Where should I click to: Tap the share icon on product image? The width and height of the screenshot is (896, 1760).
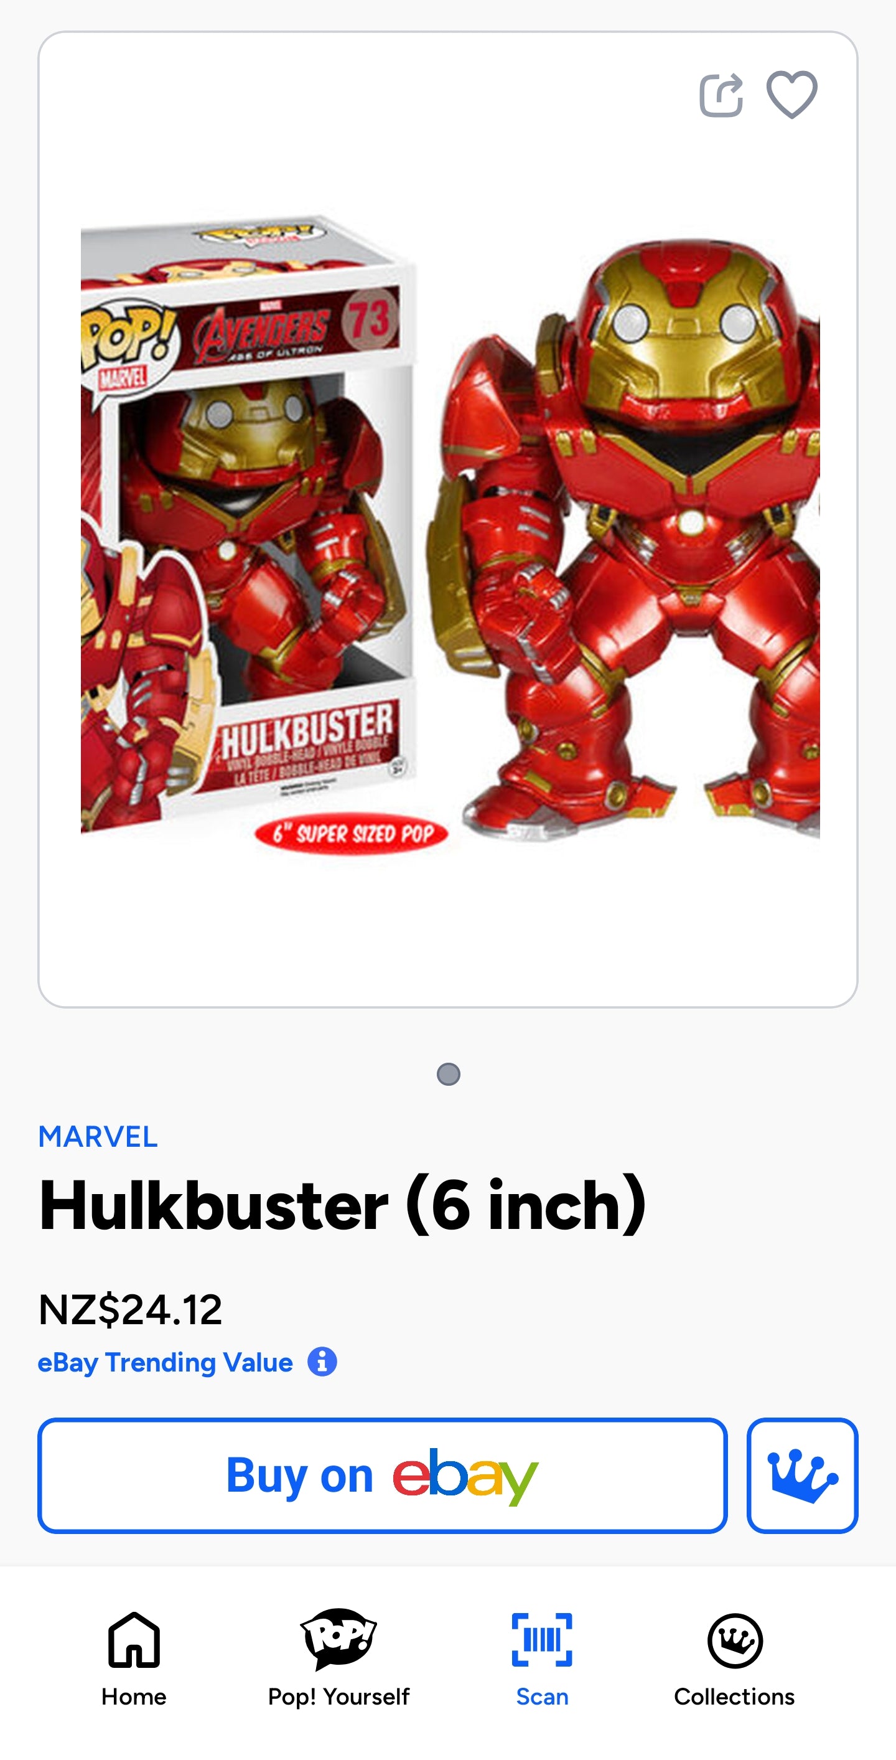click(721, 95)
